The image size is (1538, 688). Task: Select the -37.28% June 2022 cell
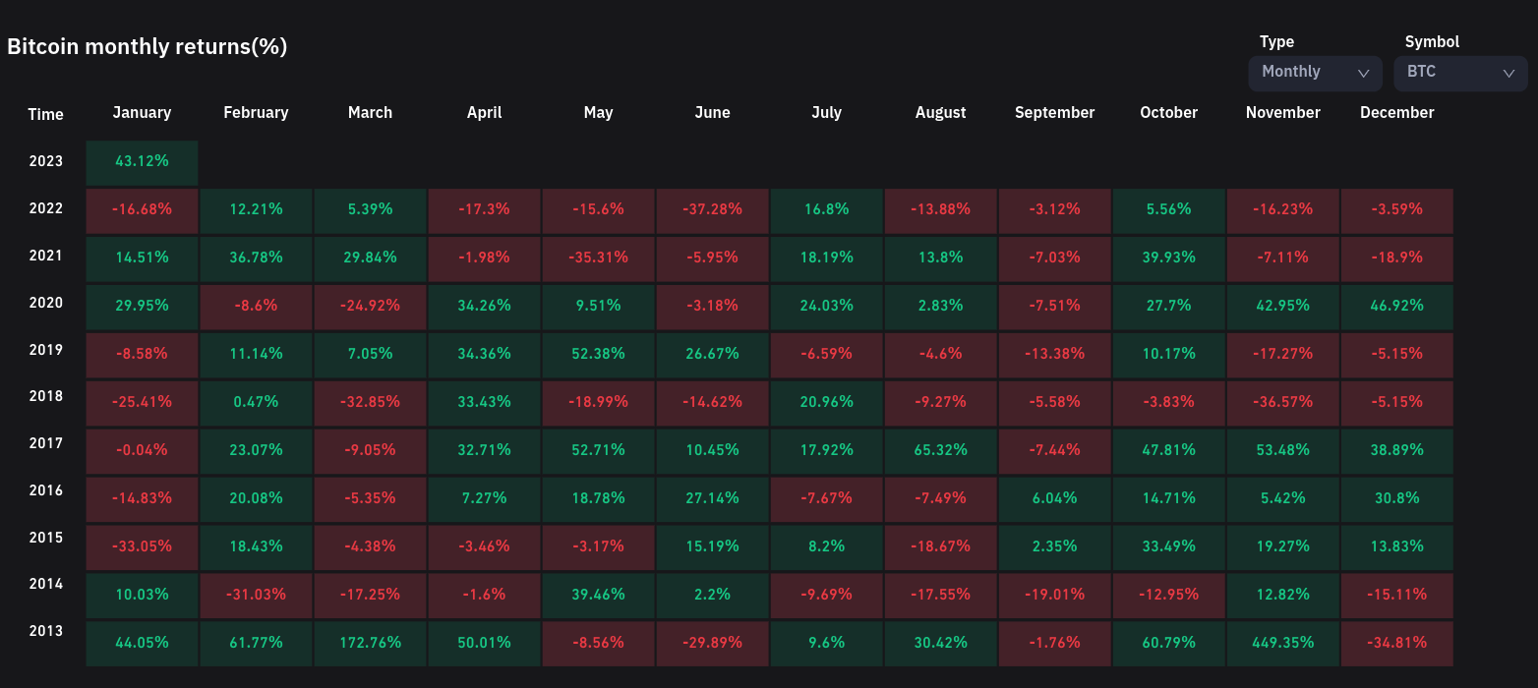712,210
